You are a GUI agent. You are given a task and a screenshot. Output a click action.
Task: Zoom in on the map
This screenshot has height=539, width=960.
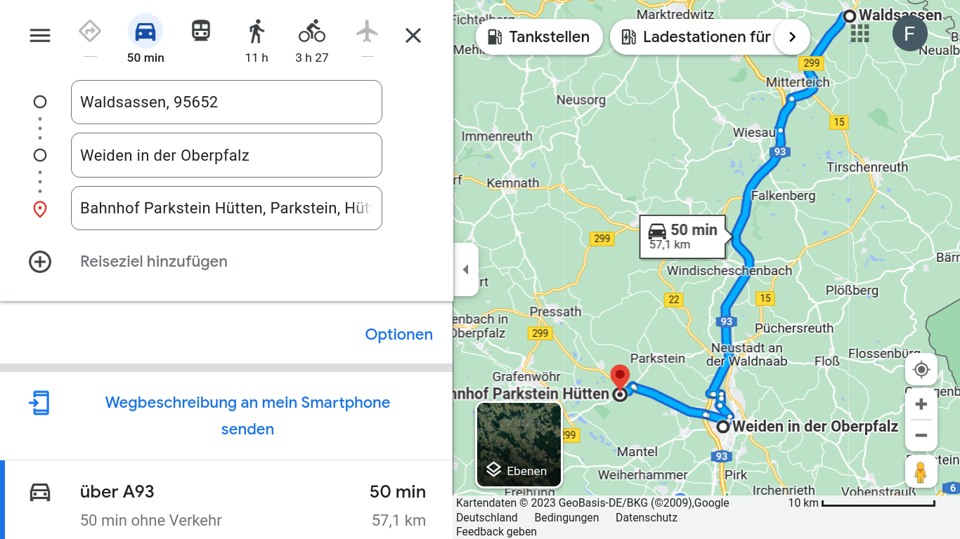click(x=921, y=404)
